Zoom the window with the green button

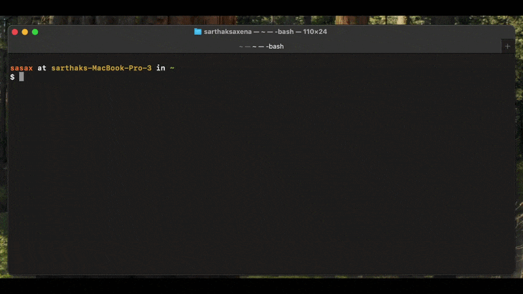35,32
